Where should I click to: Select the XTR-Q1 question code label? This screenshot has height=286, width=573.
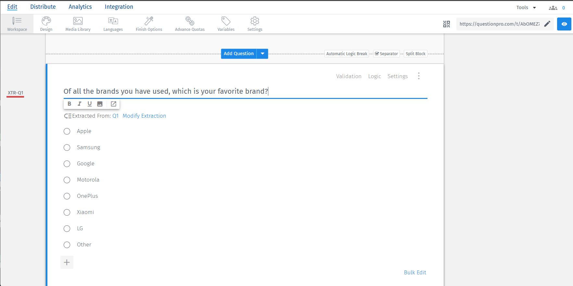(16, 93)
